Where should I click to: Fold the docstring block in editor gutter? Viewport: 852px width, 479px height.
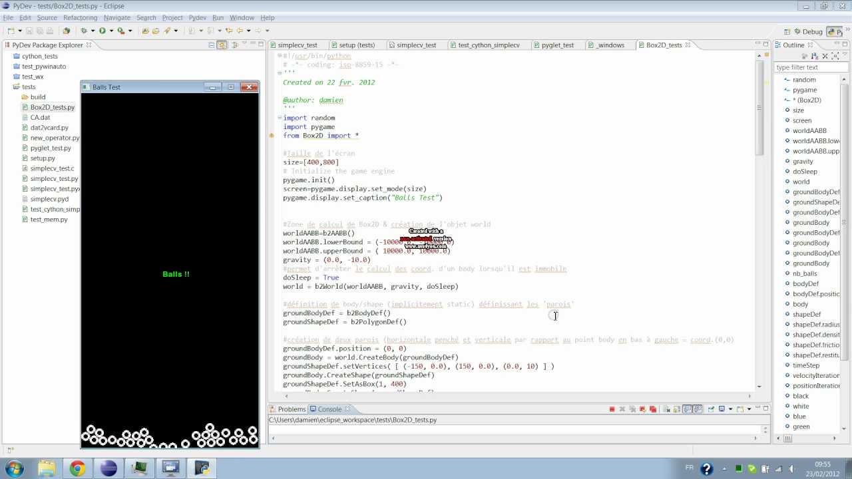pos(280,73)
